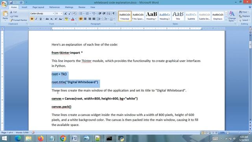Justify the paragraph text

pyautogui.click(x=94, y=19)
